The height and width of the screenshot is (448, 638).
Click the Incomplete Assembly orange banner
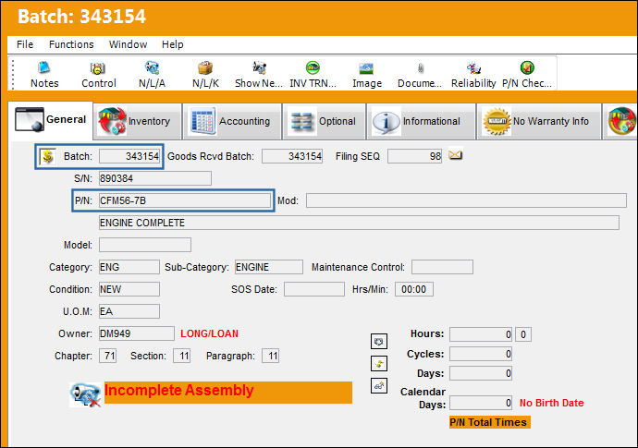[228, 393]
